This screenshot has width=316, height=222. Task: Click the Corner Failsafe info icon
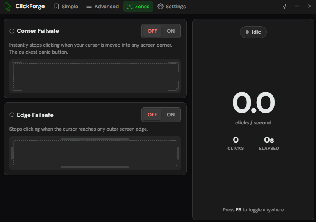pyautogui.click(x=12, y=31)
